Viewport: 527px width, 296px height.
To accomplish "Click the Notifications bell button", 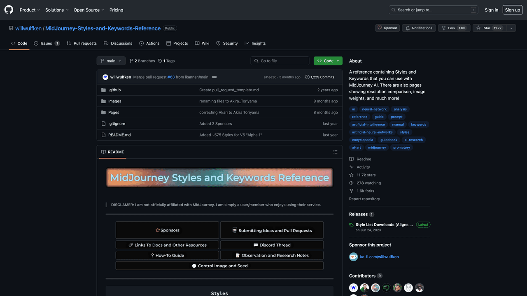I will click(419, 28).
